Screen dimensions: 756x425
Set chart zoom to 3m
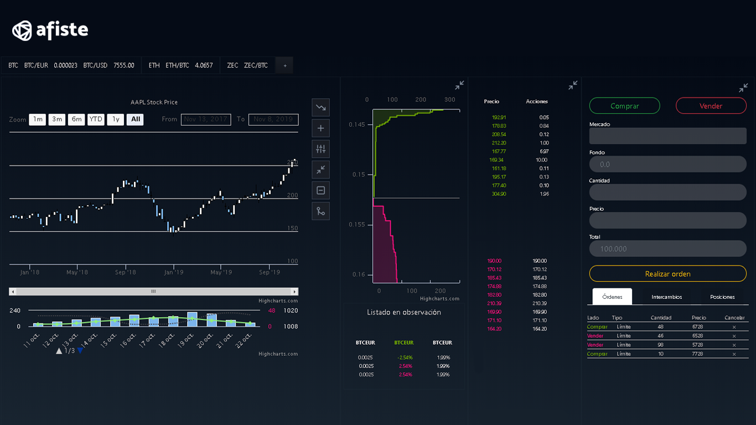[x=57, y=120]
